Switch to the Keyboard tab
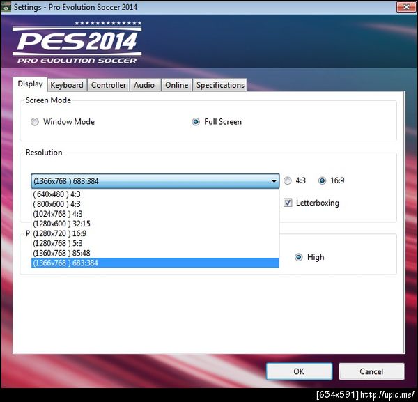Viewport: 418px width, 402px height. click(67, 85)
